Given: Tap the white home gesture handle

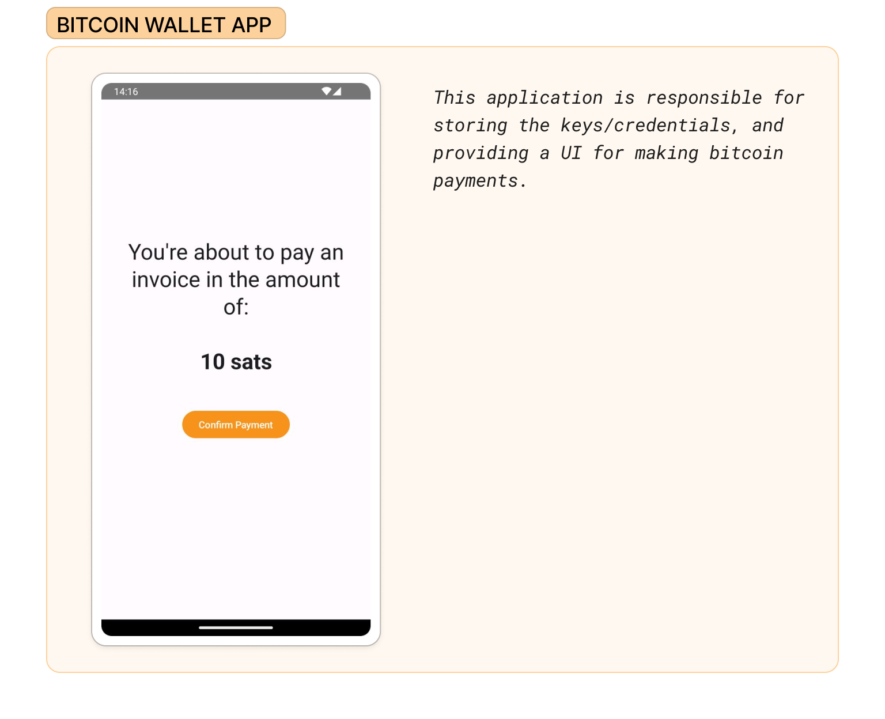Looking at the screenshot, I should point(236,627).
